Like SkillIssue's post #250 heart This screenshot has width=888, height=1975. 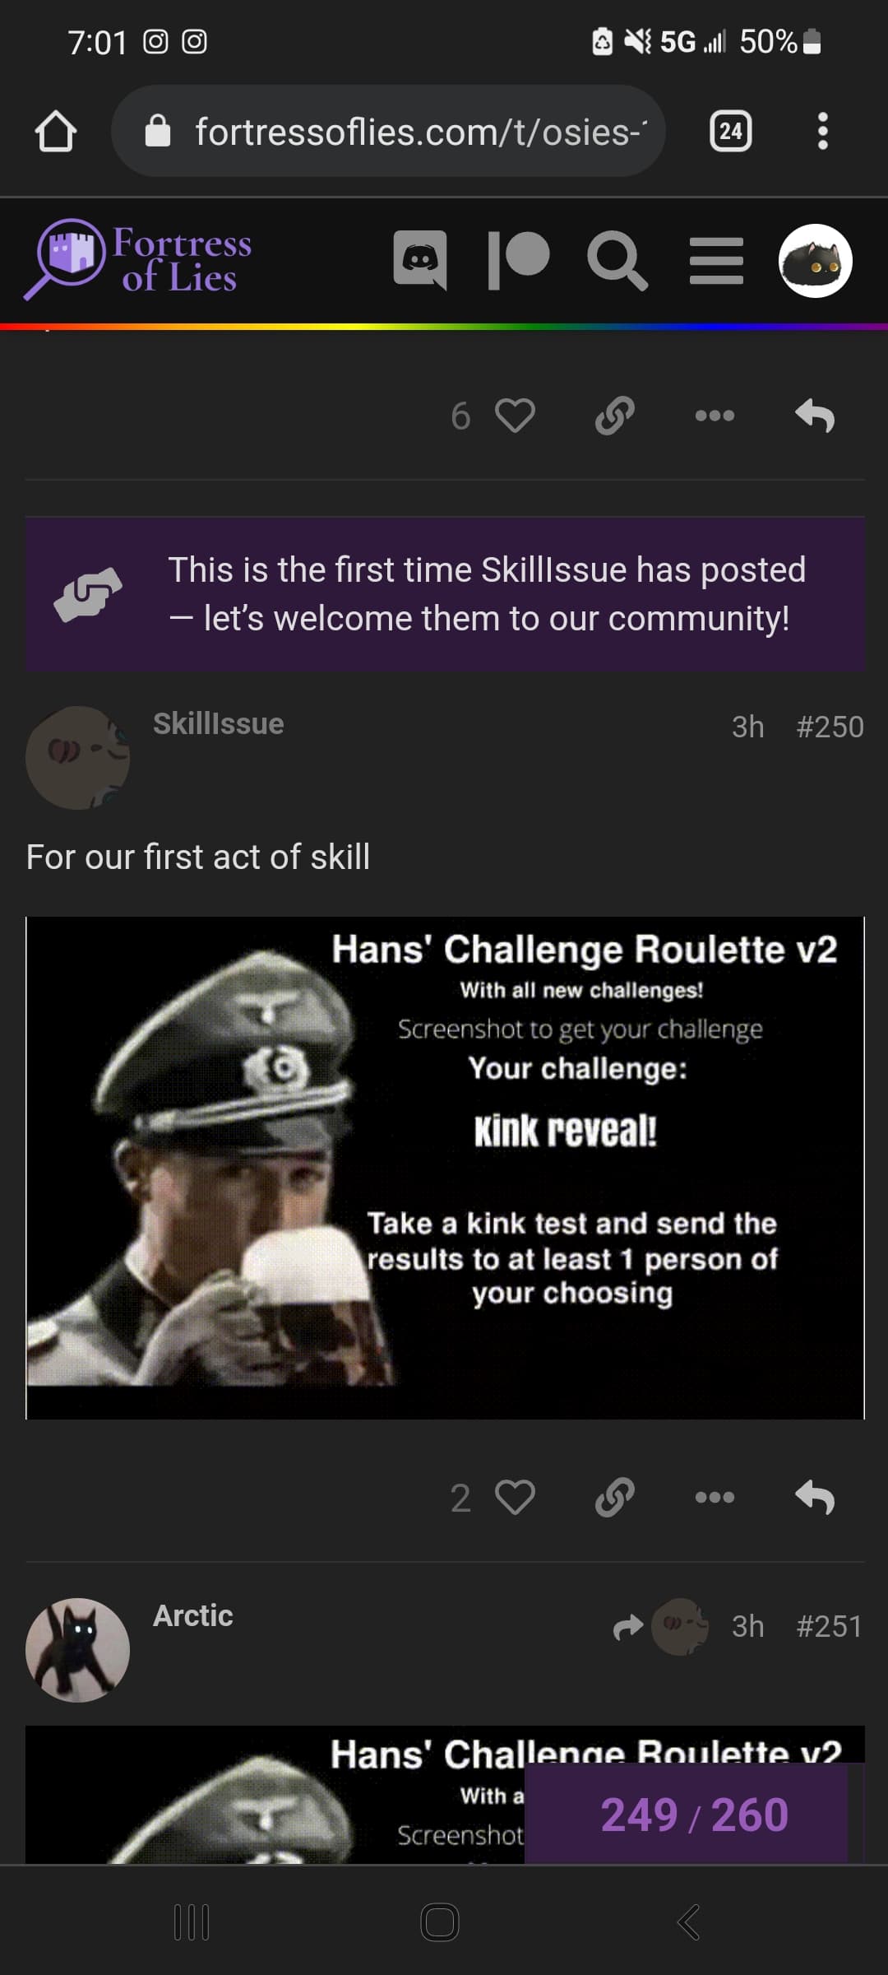click(516, 1498)
